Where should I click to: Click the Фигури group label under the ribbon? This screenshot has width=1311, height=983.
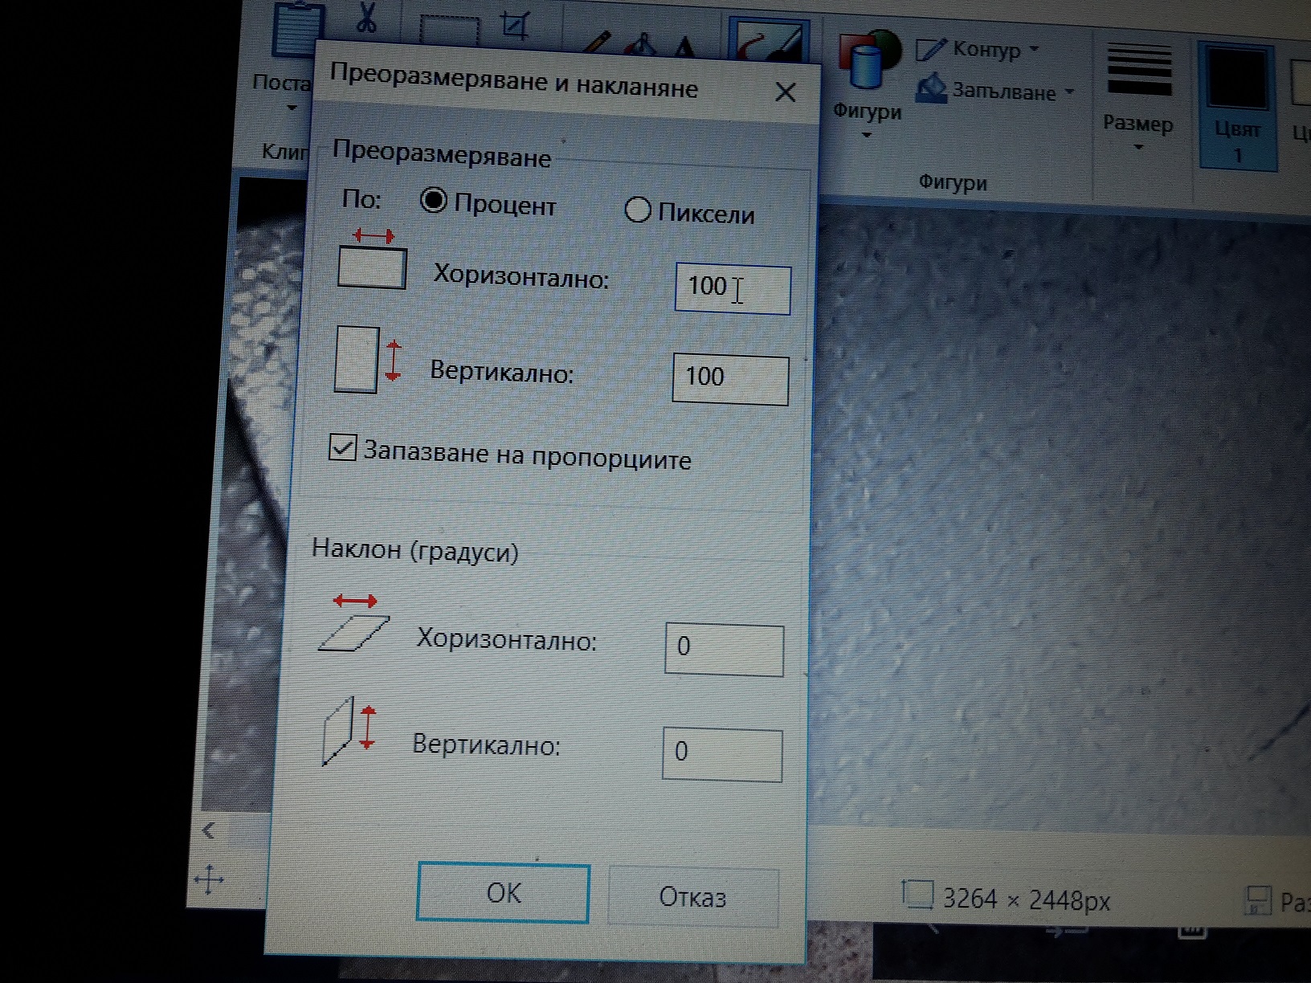click(953, 183)
